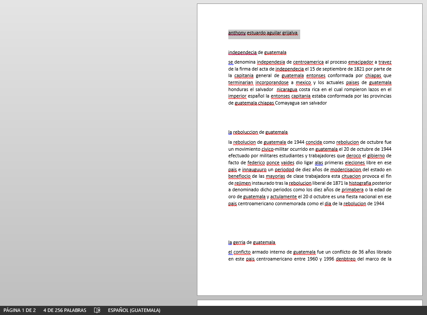Click the misspelled word 'denbtreo'
Screen dimensions: 427x315
(x=346, y=259)
